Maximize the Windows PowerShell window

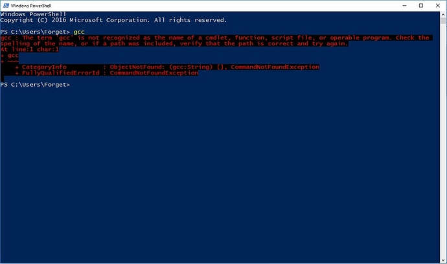tap(421, 5)
